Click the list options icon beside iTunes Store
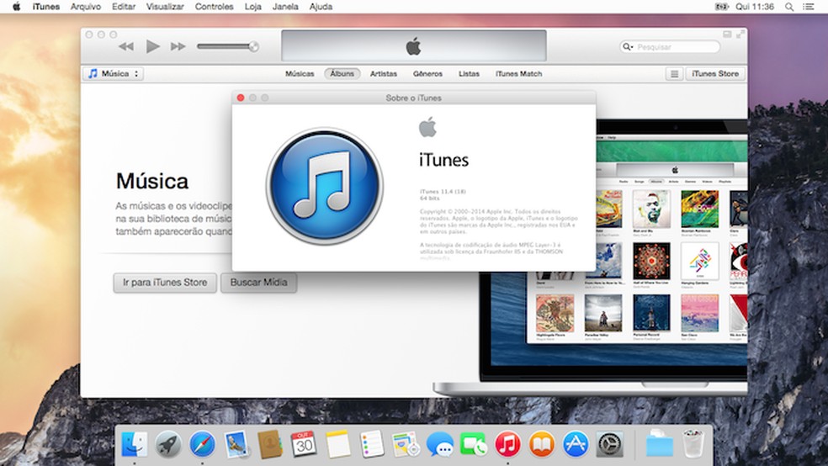 [674, 74]
